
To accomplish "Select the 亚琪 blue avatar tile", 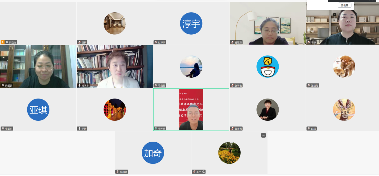I will (38, 110).
